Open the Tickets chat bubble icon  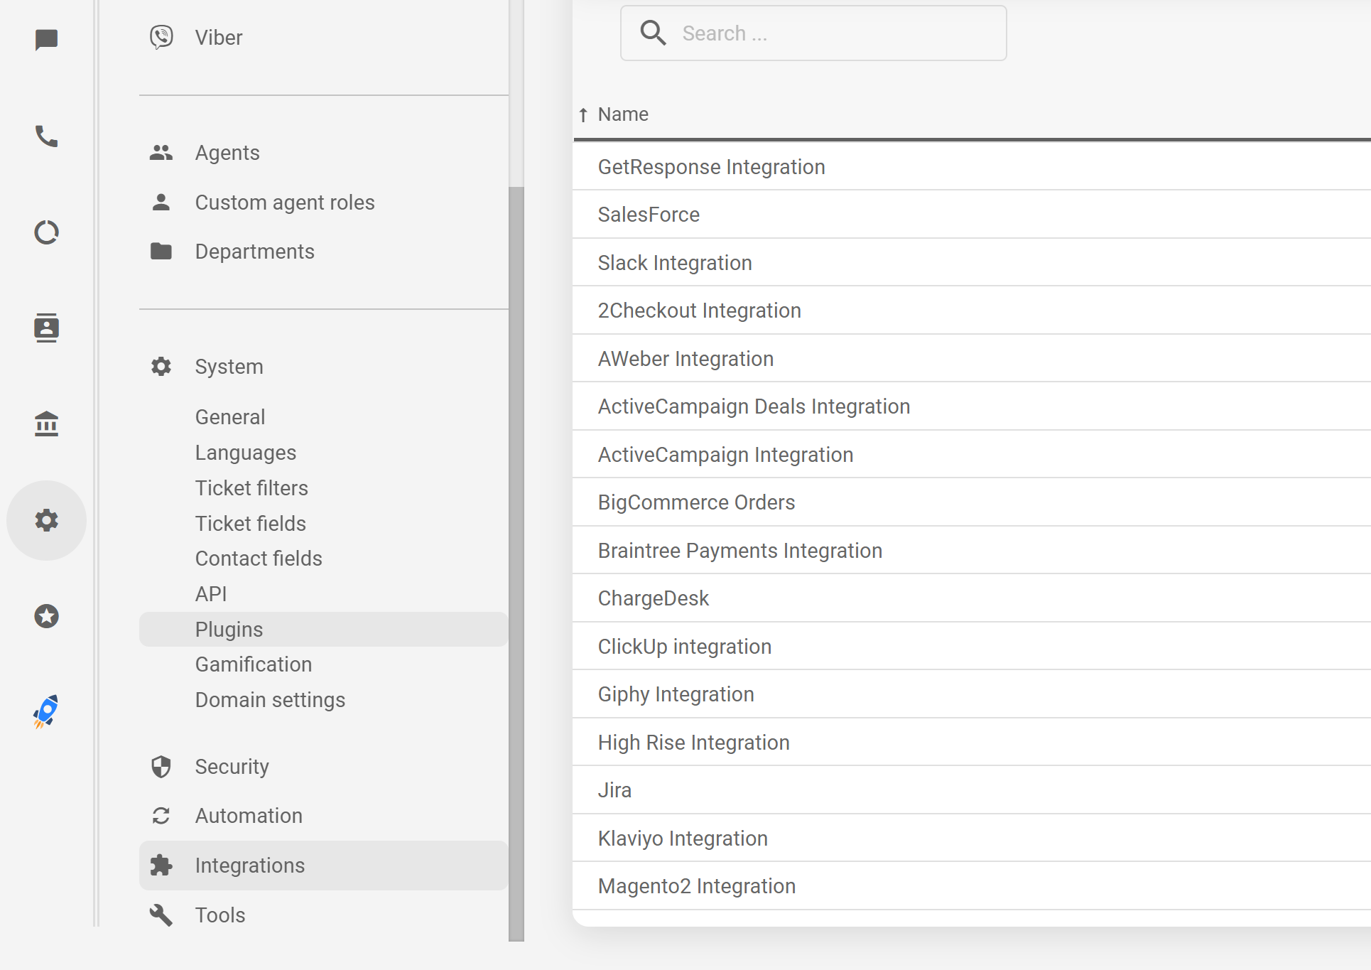pos(46,40)
